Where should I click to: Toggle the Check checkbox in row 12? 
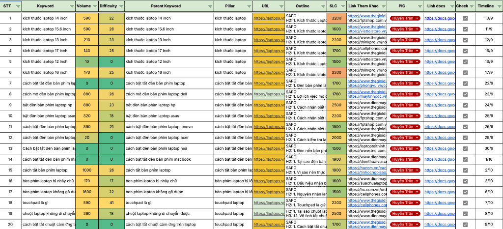click(465, 138)
